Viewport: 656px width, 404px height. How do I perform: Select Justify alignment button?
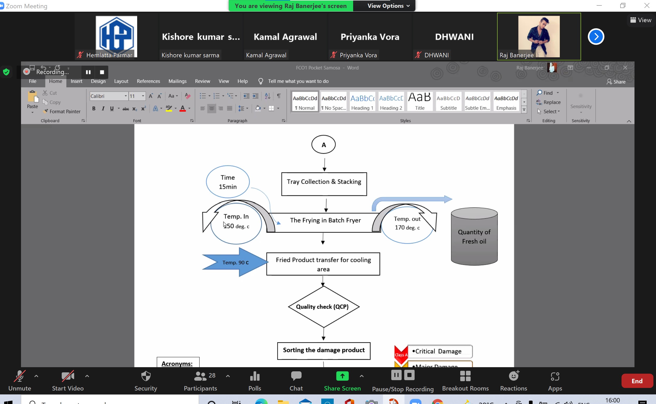229,108
